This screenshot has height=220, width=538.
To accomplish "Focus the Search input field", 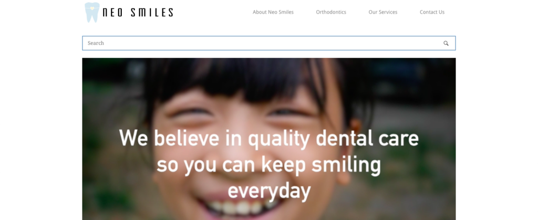I will pos(269,43).
